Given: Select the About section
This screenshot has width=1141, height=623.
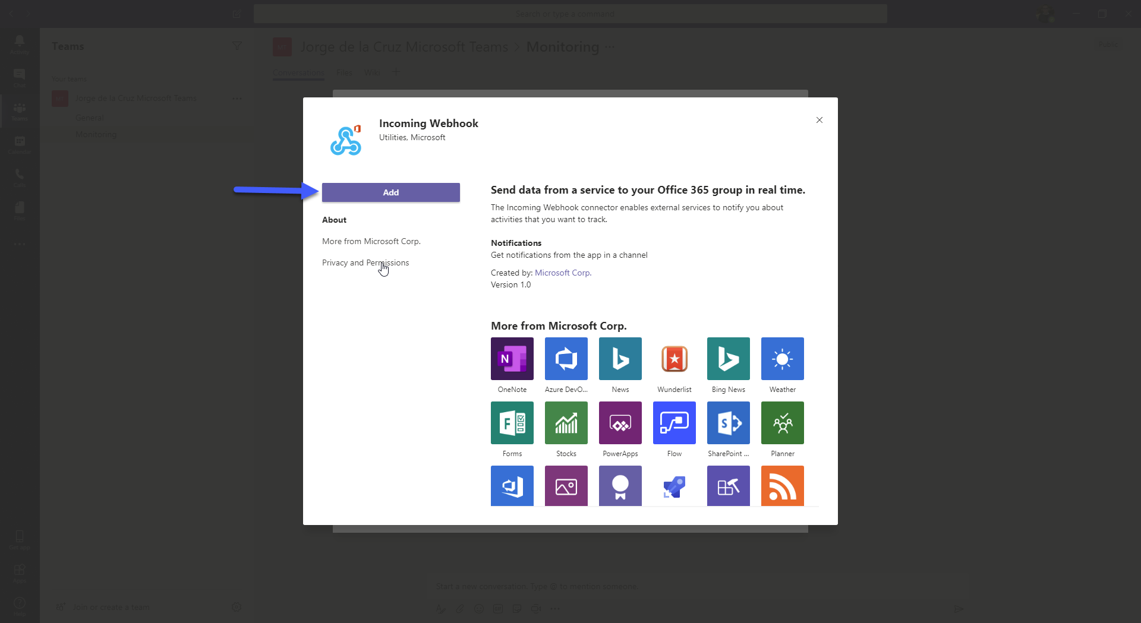Looking at the screenshot, I should click(x=334, y=220).
